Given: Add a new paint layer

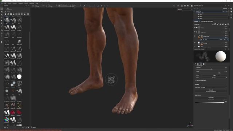Looking at the screenshot, I should pos(218,24).
